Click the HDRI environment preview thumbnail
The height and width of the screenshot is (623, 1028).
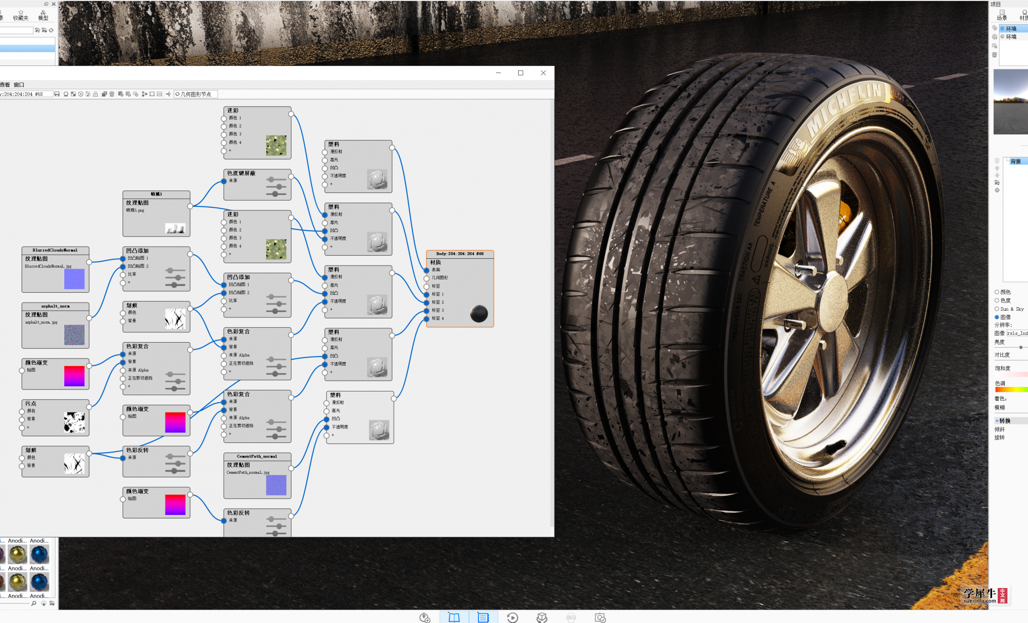(x=1011, y=102)
